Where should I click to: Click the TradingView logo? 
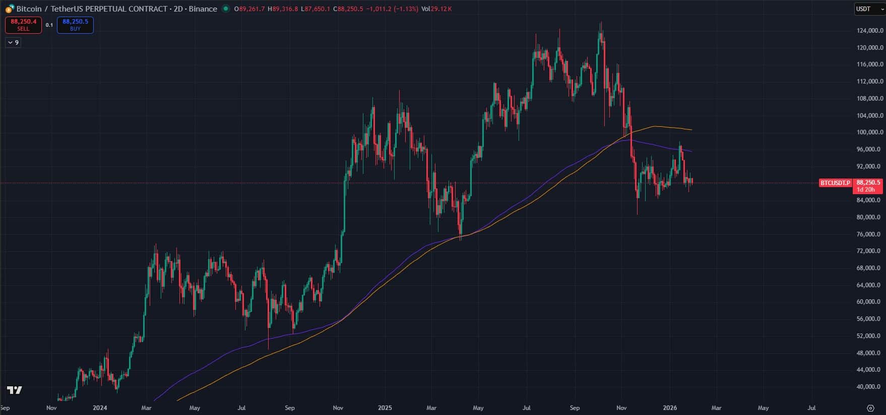(x=15, y=390)
